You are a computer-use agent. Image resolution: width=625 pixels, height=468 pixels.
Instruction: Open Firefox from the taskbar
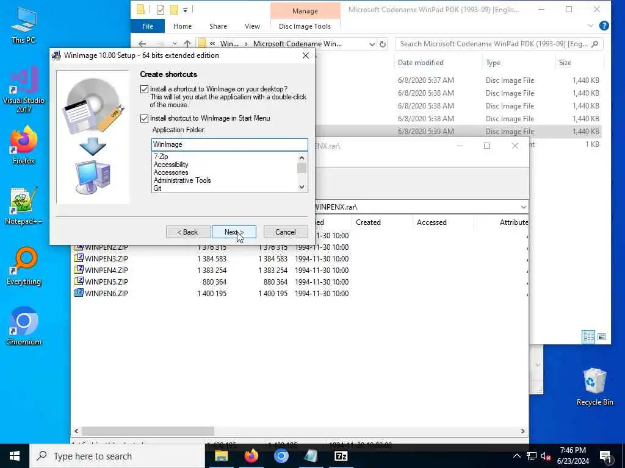pyautogui.click(x=251, y=456)
